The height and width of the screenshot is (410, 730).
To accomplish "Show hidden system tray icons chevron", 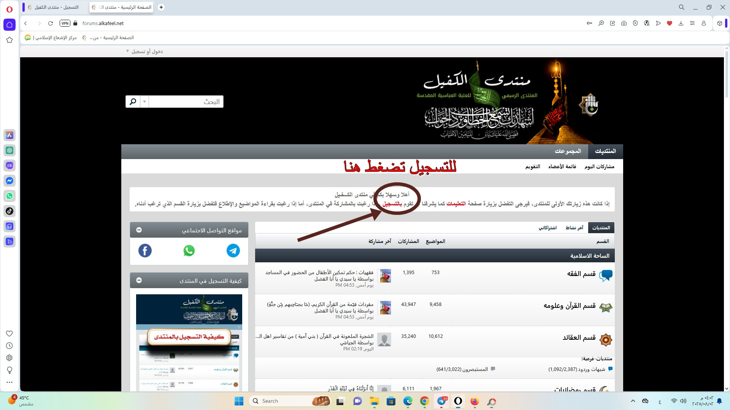I will (633, 401).
